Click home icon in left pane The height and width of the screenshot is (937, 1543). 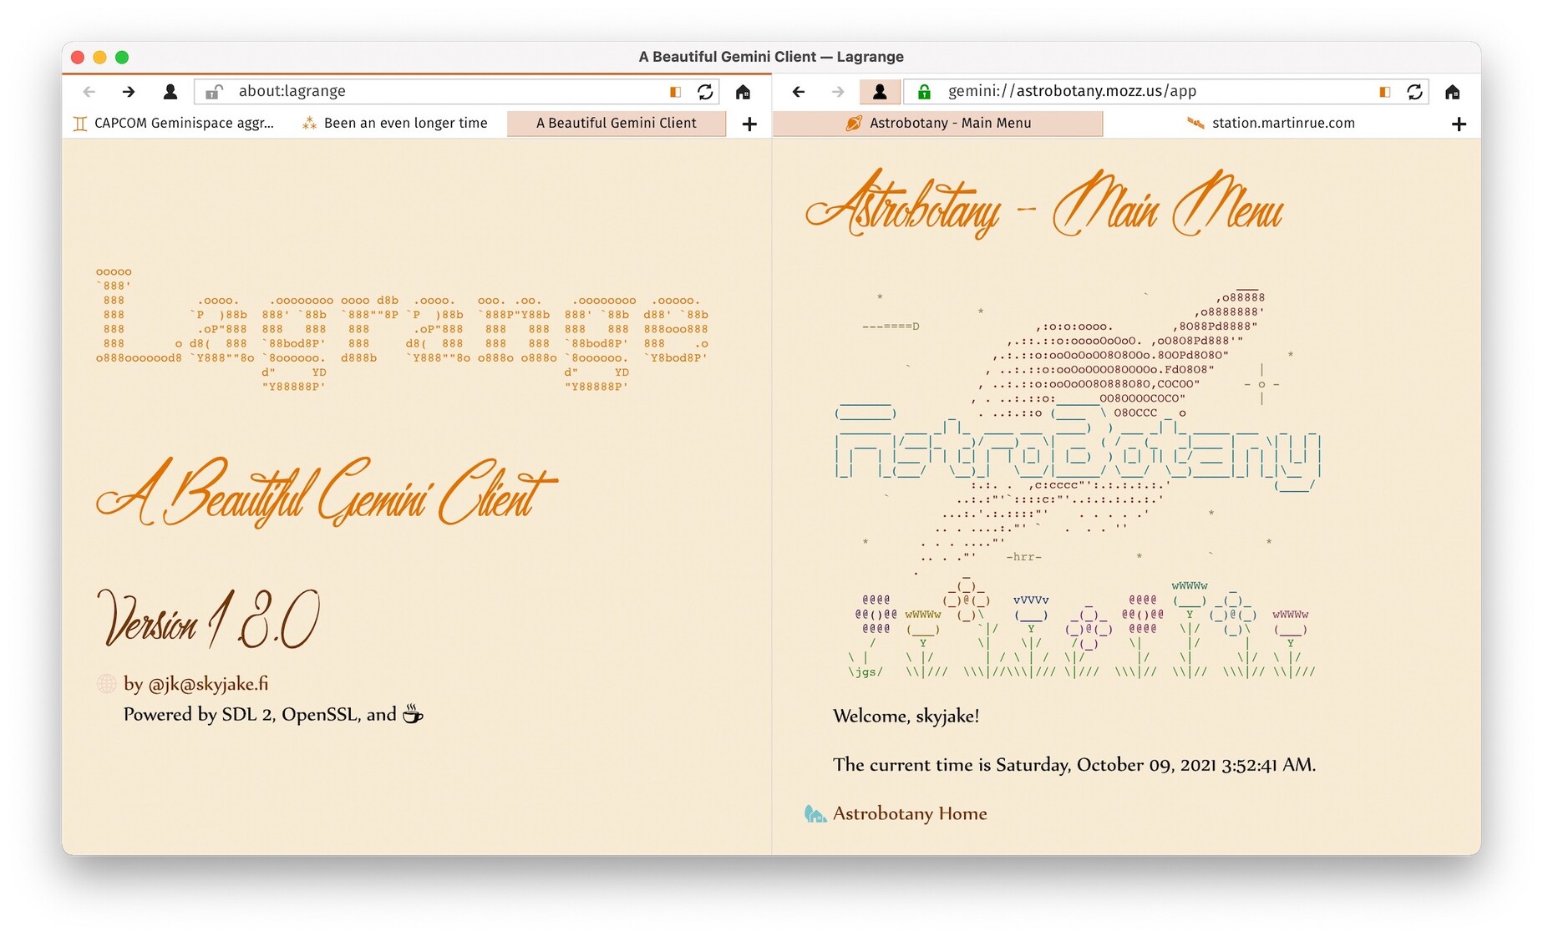click(x=743, y=92)
